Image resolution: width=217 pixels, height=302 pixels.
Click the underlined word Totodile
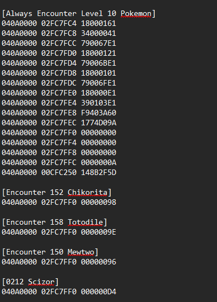coord(85,222)
